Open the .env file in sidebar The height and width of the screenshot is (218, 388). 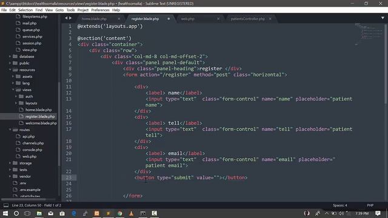23,183
